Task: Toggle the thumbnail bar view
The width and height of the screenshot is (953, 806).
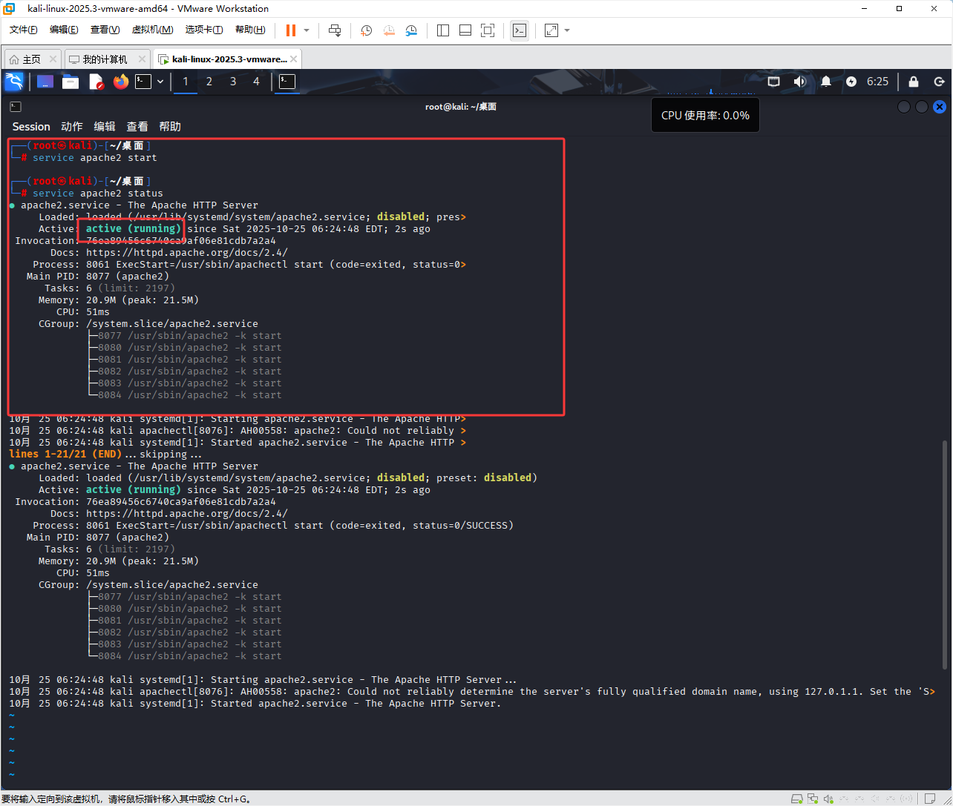Action: [465, 30]
